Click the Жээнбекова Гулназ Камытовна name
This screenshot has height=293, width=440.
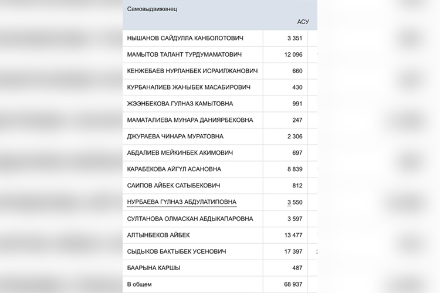tap(180, 104)
